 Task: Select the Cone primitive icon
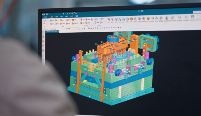[x=96, y=22]
